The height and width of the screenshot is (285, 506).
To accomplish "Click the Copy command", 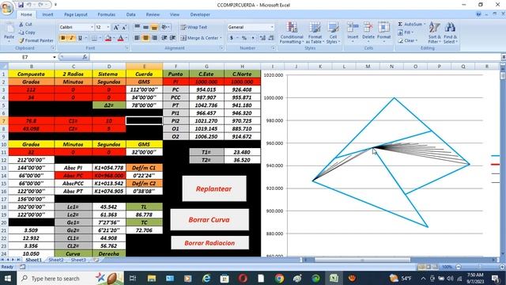I will 27,32.
